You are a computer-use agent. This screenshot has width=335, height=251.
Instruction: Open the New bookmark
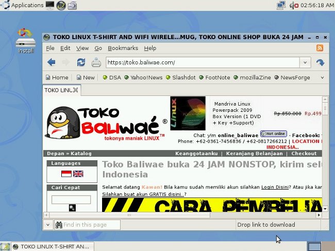pos(86,77)
